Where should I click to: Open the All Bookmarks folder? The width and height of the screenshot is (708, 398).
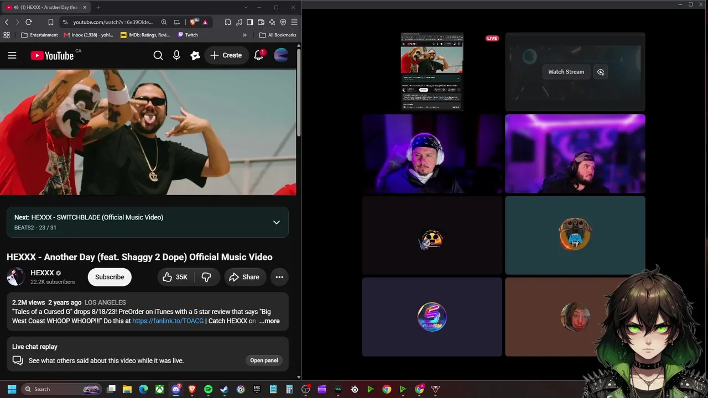(x=278, y=35)
